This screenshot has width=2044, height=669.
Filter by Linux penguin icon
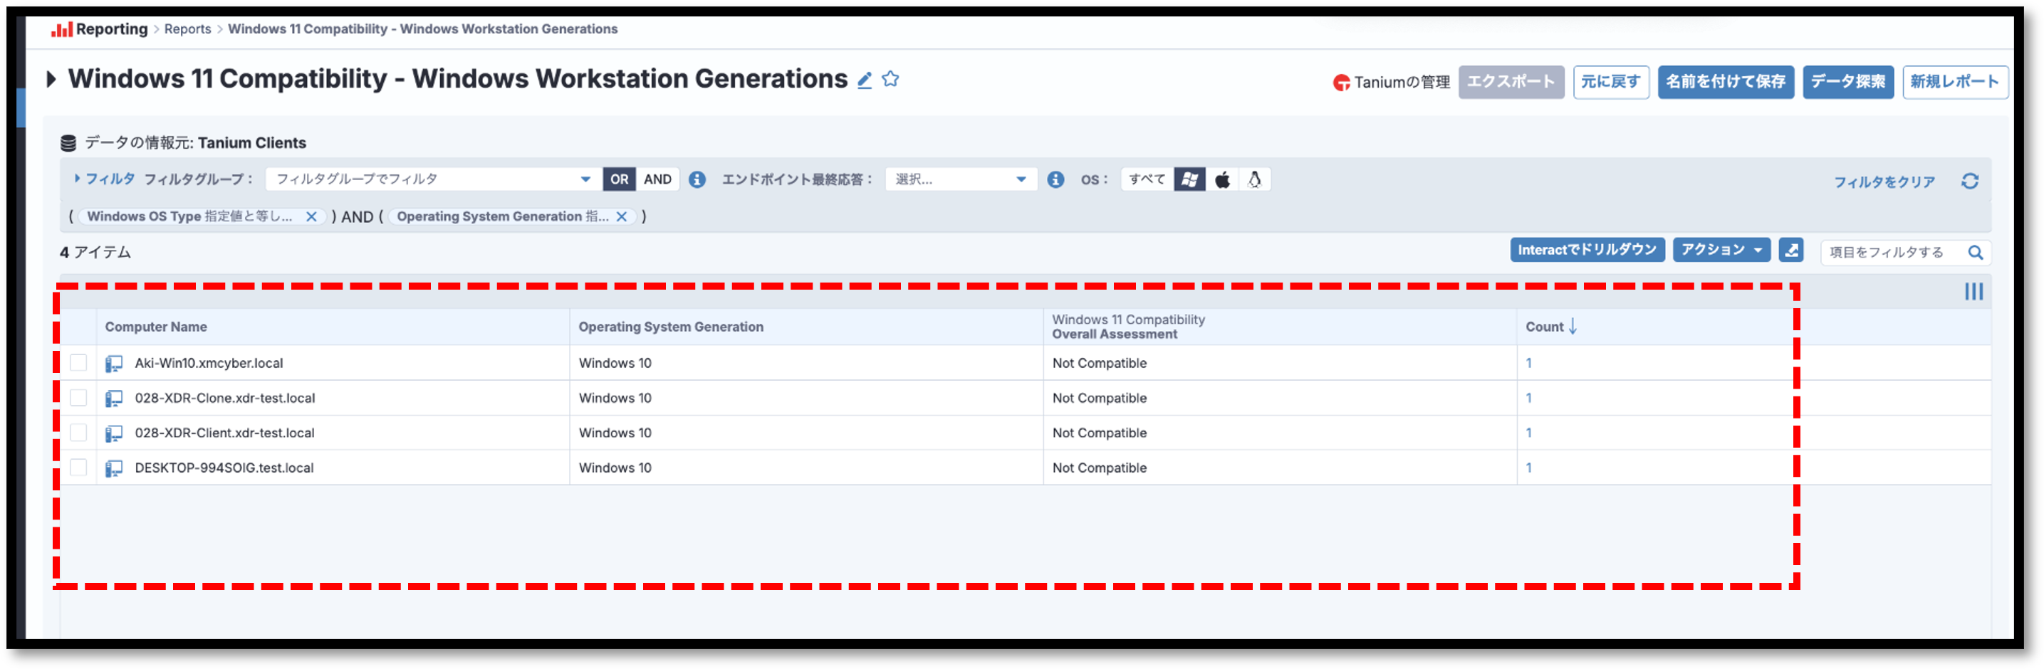tap(1254, 180)
